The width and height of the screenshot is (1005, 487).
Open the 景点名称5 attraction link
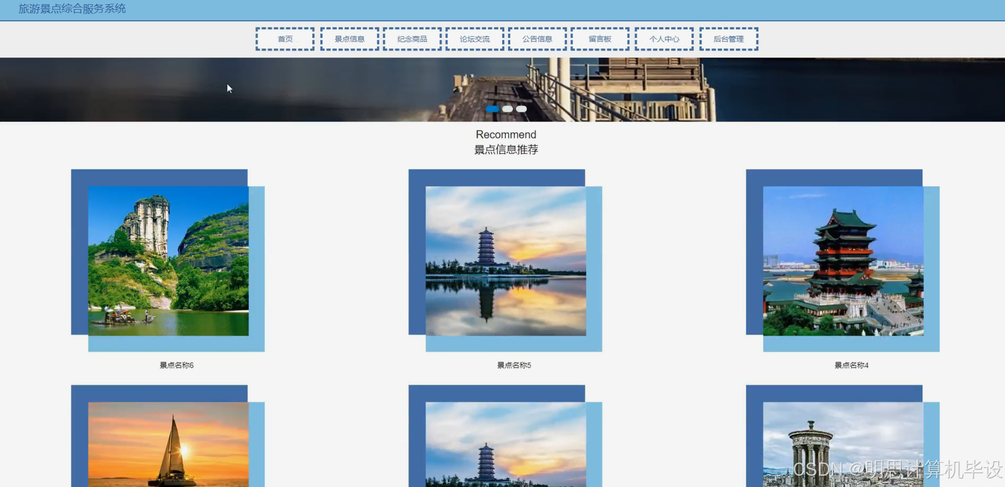(x=513, y=365)
